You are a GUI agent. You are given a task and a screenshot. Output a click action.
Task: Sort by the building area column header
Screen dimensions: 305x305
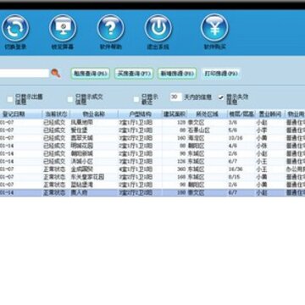coord(175,114)
